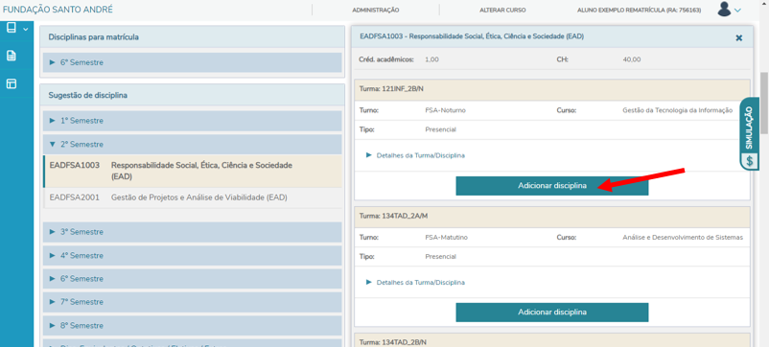
Task: Expand the 7º Semestre suggestion group
Action: coord(192,302)
